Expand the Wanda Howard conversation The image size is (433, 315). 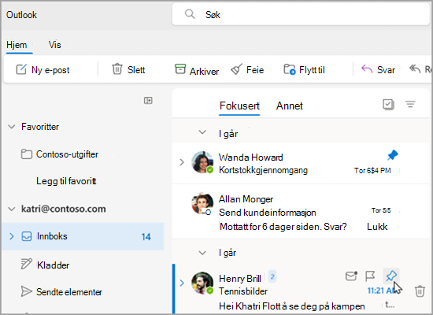tap(182, 162)
